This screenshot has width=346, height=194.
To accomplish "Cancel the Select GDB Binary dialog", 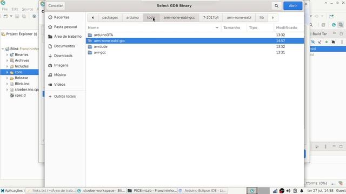I will (55, 6).
